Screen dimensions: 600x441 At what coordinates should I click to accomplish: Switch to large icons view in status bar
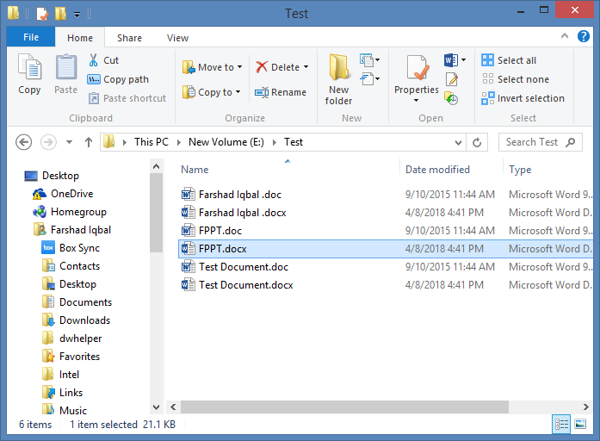[x=581, y=424]
